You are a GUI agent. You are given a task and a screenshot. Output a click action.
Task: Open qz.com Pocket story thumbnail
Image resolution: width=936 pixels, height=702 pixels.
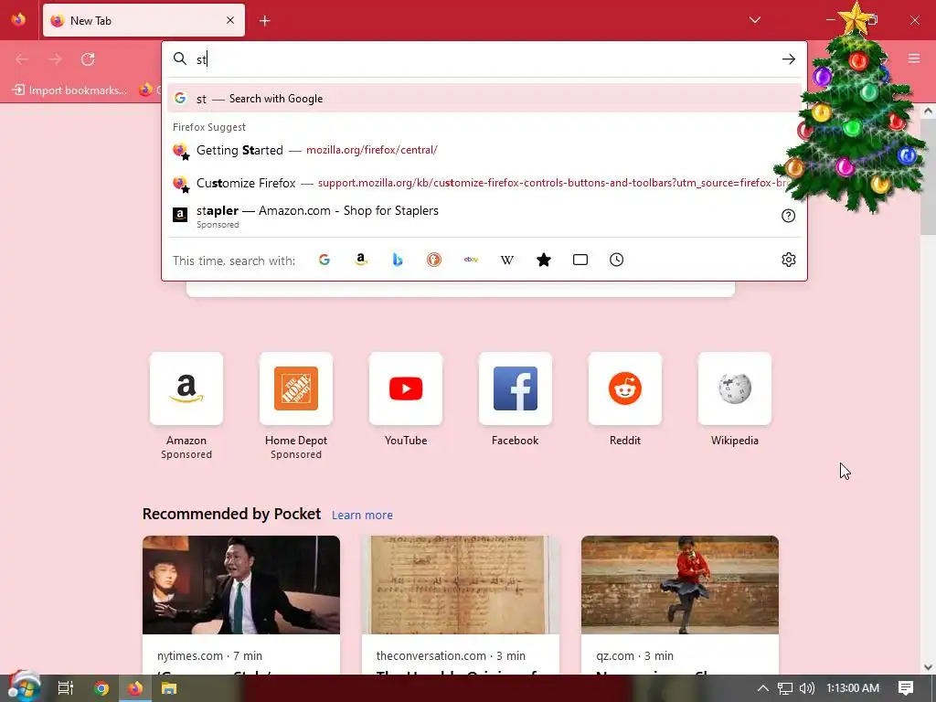point(680,585)
